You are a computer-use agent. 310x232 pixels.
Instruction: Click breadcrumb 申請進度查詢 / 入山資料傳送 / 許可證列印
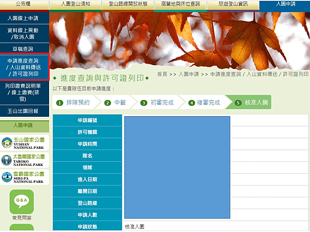tap(259, 74)
